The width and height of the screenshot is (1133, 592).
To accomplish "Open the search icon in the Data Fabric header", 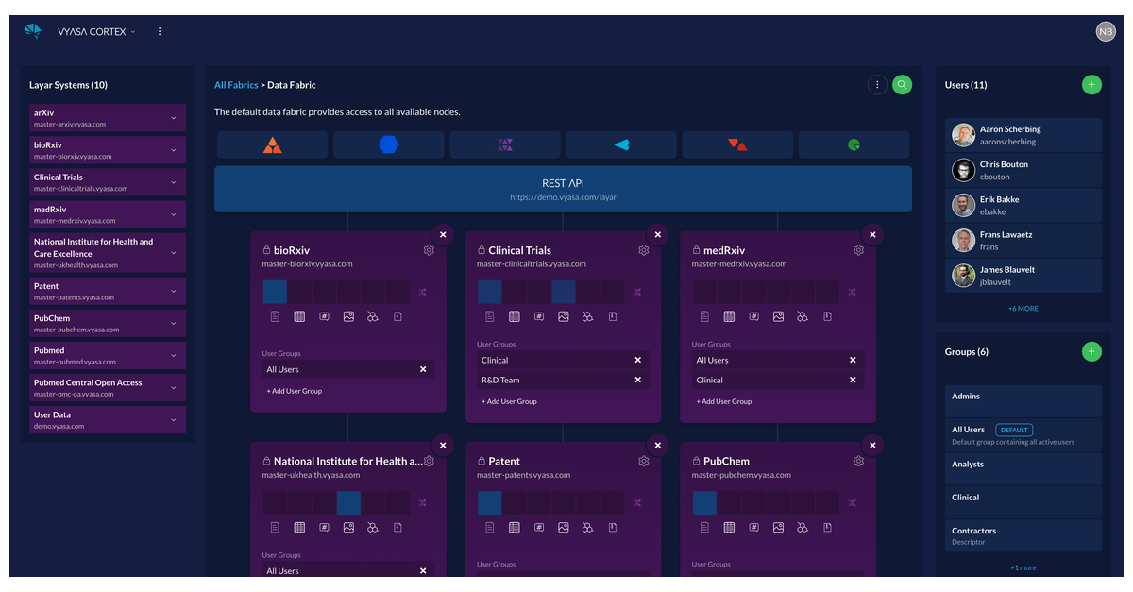I will (x=902, y=84).
